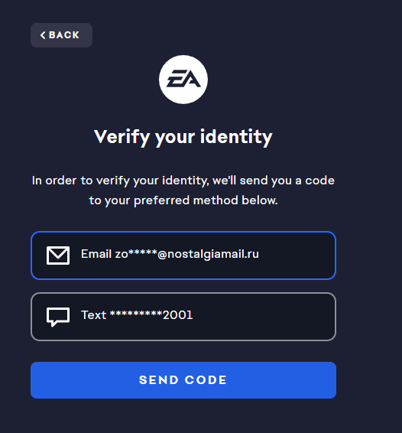Select the Text message verification method

(183, 317)
